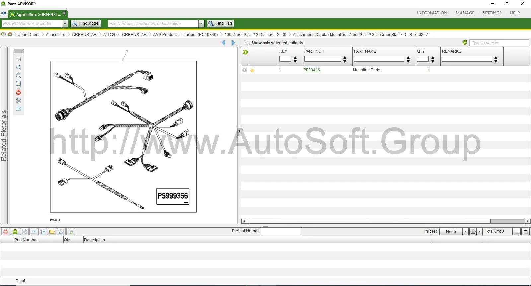
Task: Click the green refresh icon beside Type to narrow
Action: (465, 42)
